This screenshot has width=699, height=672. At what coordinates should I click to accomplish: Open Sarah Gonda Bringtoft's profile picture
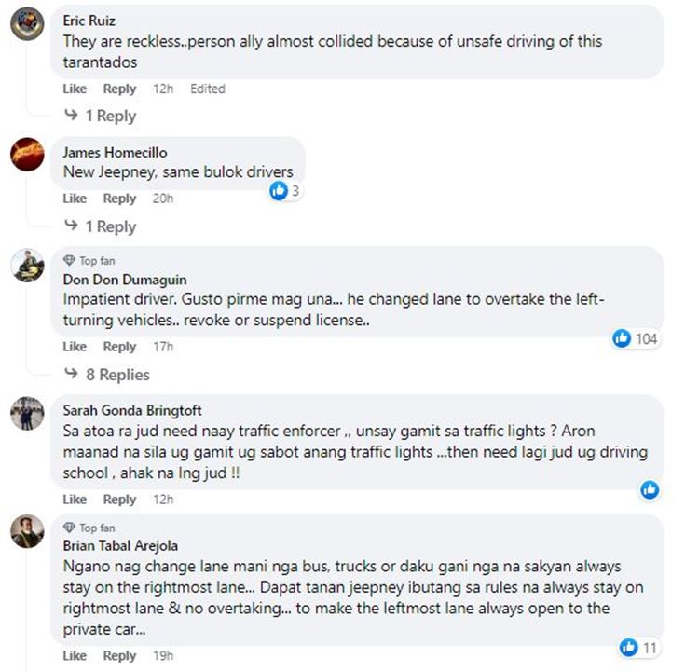pos(26,412)
